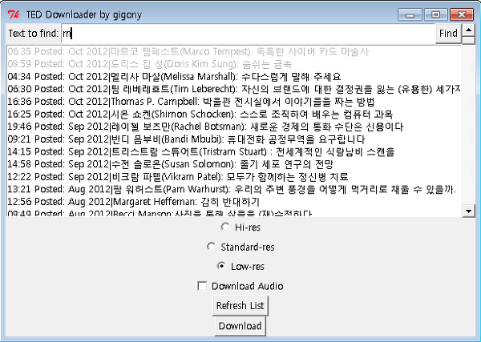This screenshot has height=342, width=481.
Task: Click the Download button
Action: [240, 326]
